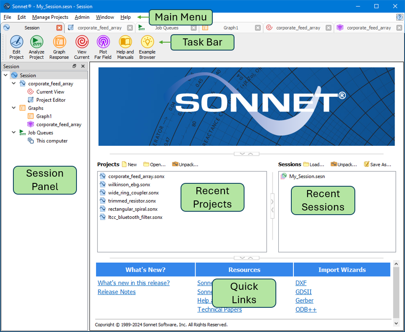Launch Analyze Project from the task bar
The width and height of the screenshot is (405, 332).
click(36, 48)
